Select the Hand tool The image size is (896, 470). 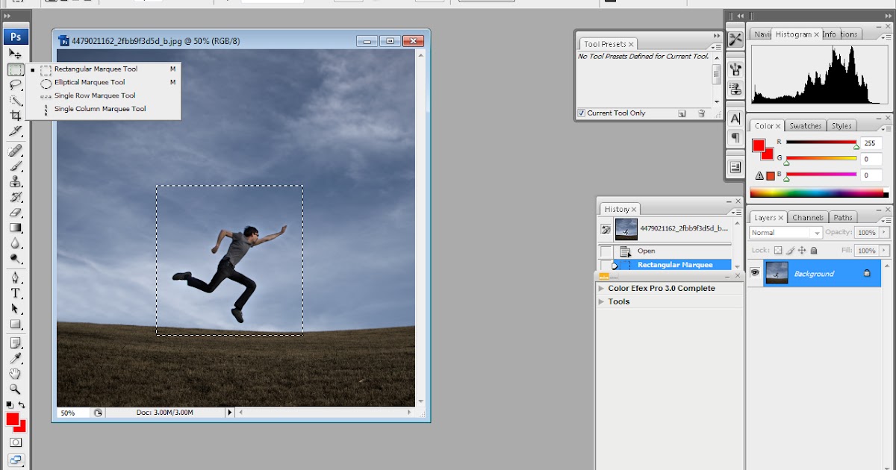click(x=16, y=374)
